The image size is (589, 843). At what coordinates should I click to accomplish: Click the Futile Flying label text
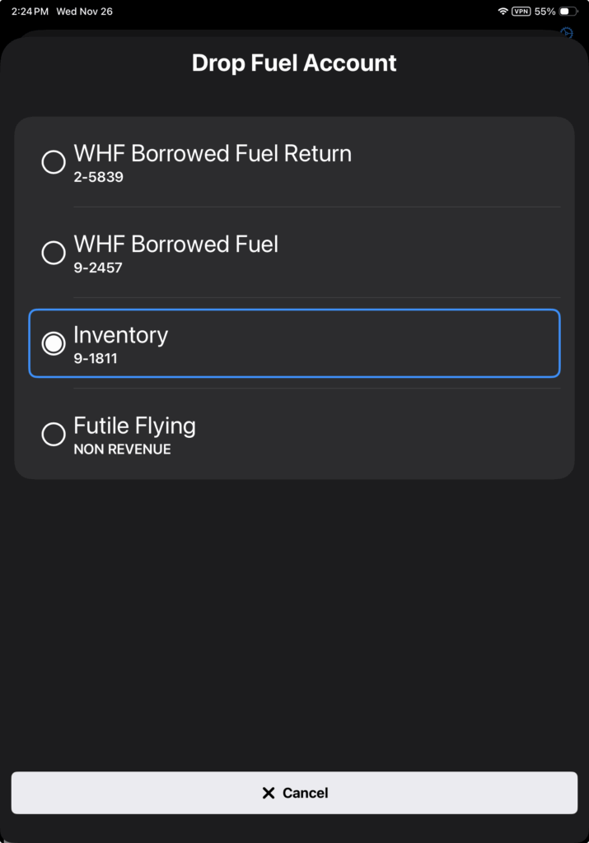[134, 426]
